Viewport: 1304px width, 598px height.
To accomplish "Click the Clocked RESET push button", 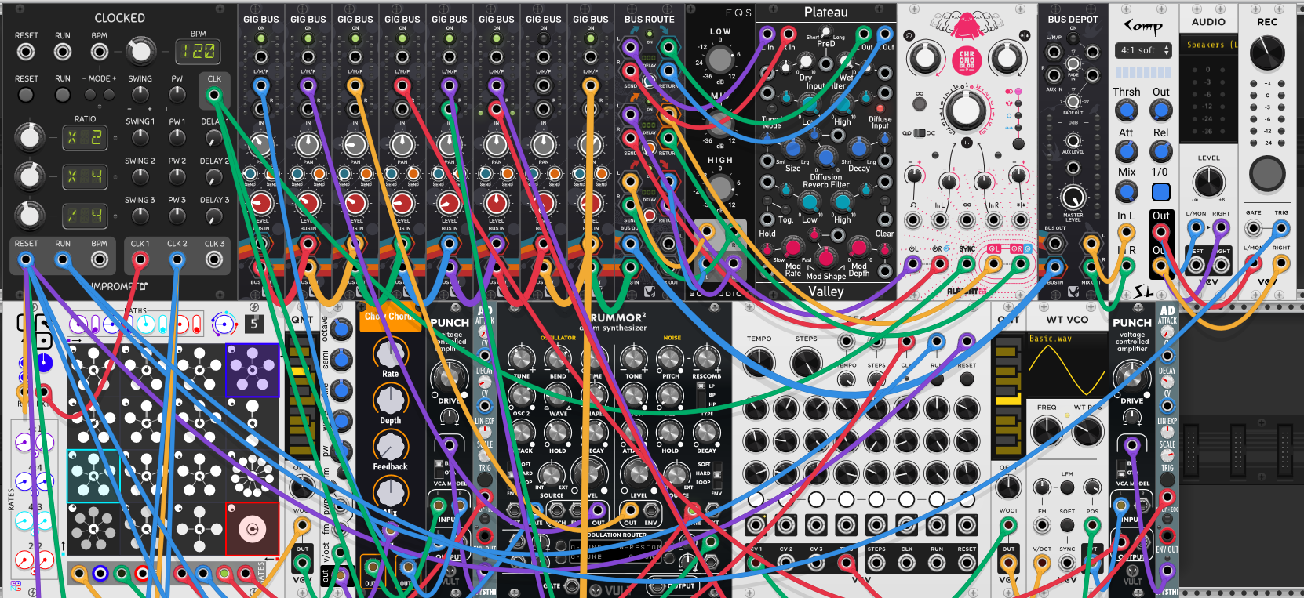I will pyautogui.click(x=26, y=95).
